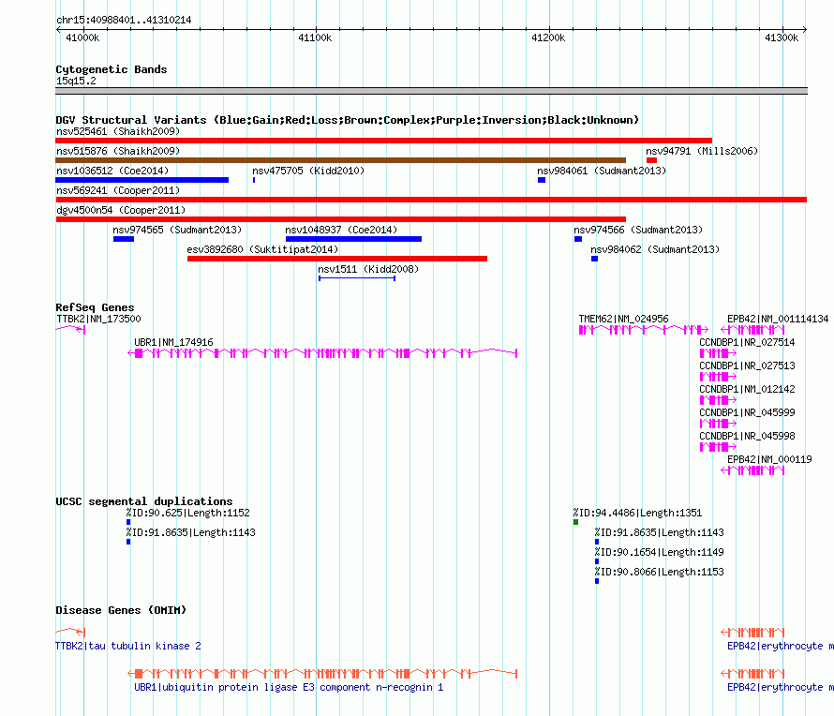Viewport: 834px width, 716px height.
Task: Click the dgv4500n54 (Cooper2011) label
Action: [121, 210]
